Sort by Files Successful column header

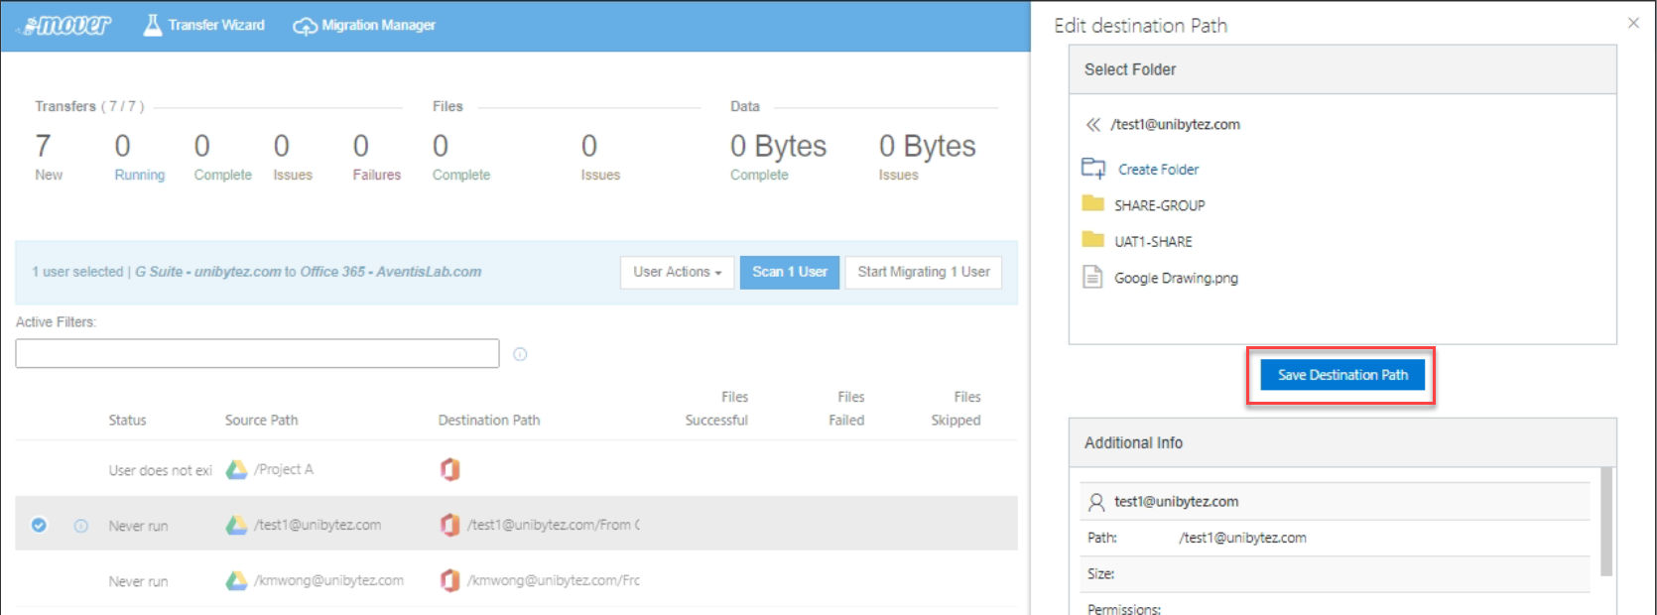tap(716, 409)
